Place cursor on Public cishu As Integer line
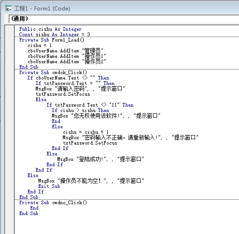Image resolution: width=239 pixels, height=234 pixels. pos(50,29)
